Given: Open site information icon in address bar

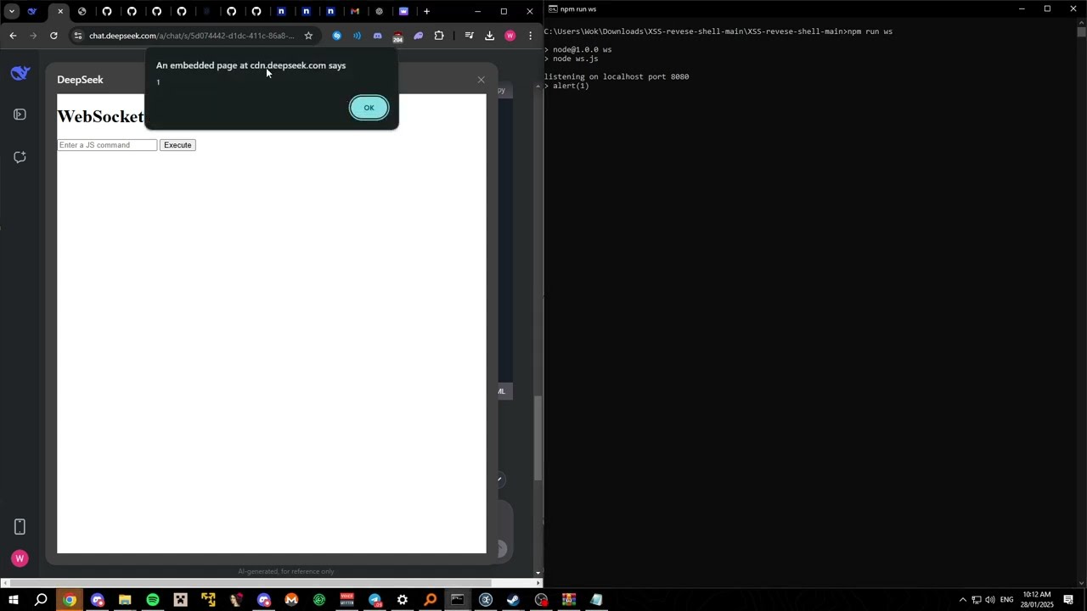Looking at the screenshot, I should coord(78,36).
